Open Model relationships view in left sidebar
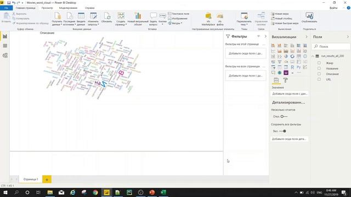351x197 pixels. (x=5, y=55)
